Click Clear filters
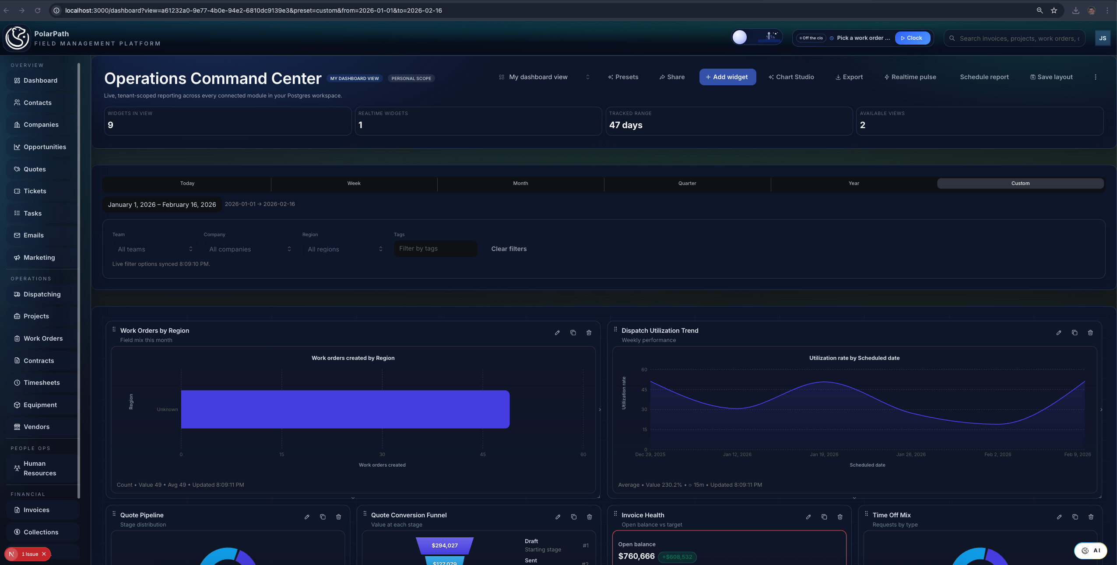Screen dimensions: 1117x565 (x=509, y=249)
